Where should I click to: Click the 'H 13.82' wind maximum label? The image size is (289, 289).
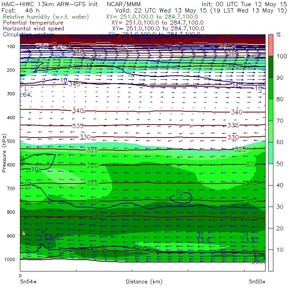point(250,237)
